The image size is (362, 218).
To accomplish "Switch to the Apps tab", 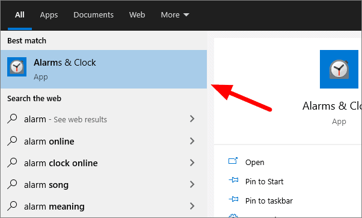I will pos(49,15).
